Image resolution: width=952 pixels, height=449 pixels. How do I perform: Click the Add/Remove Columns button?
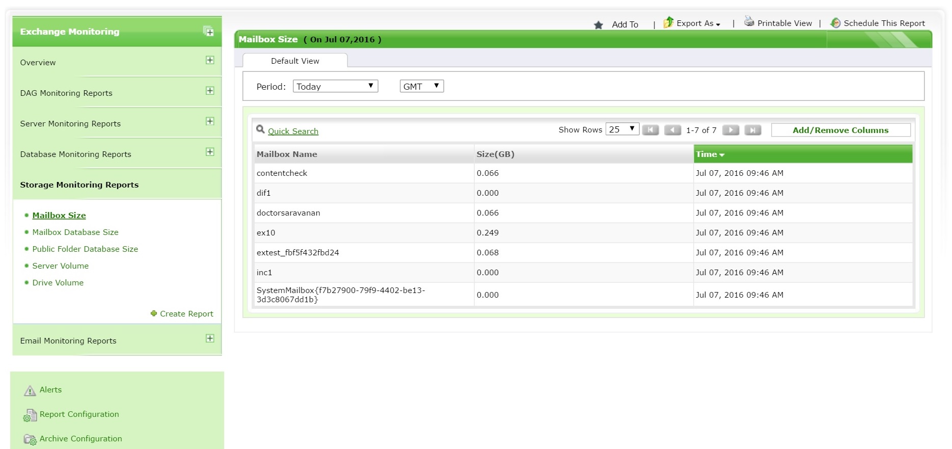tap(840, 130)
